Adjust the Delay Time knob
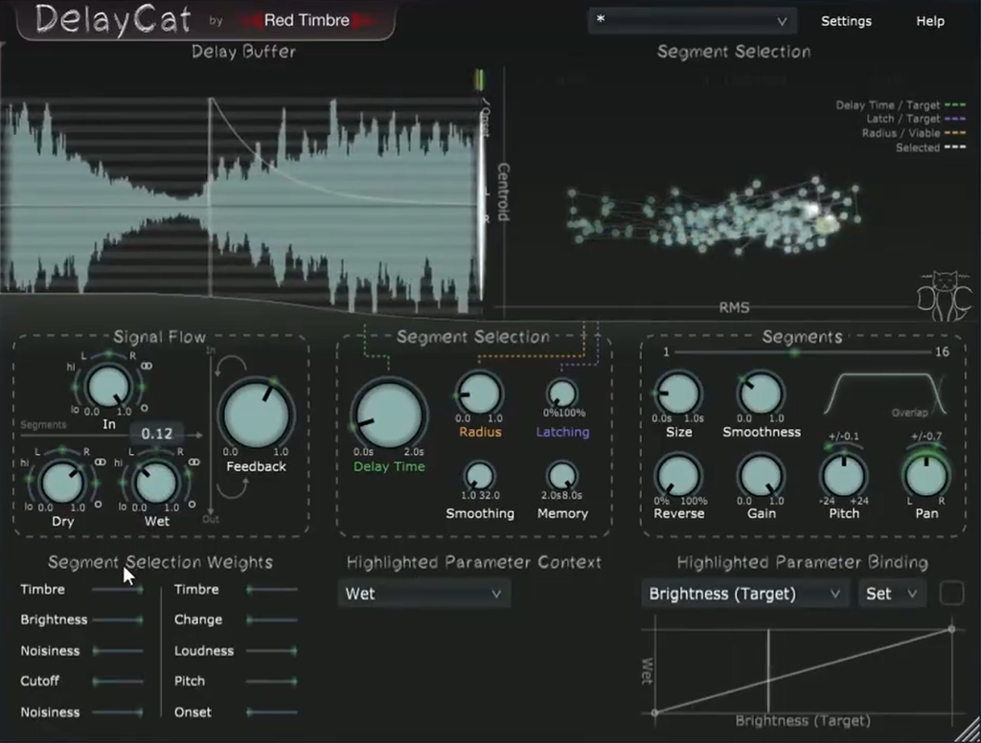Viewport: 981px width, 743px height. pyautogui.click(x=389, y=417)
